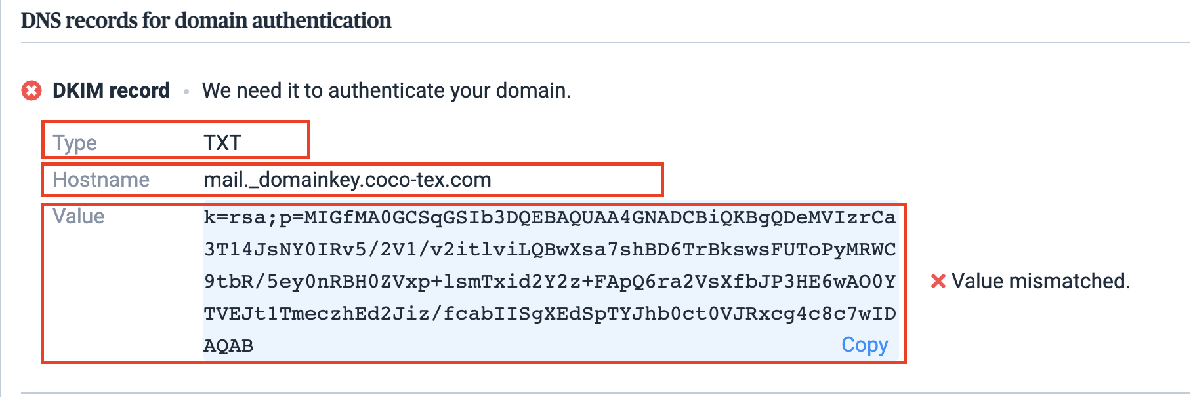This screenshot has width=1193, height=397.
Task: Click the DKIM record heading
Action: [111, 90]
